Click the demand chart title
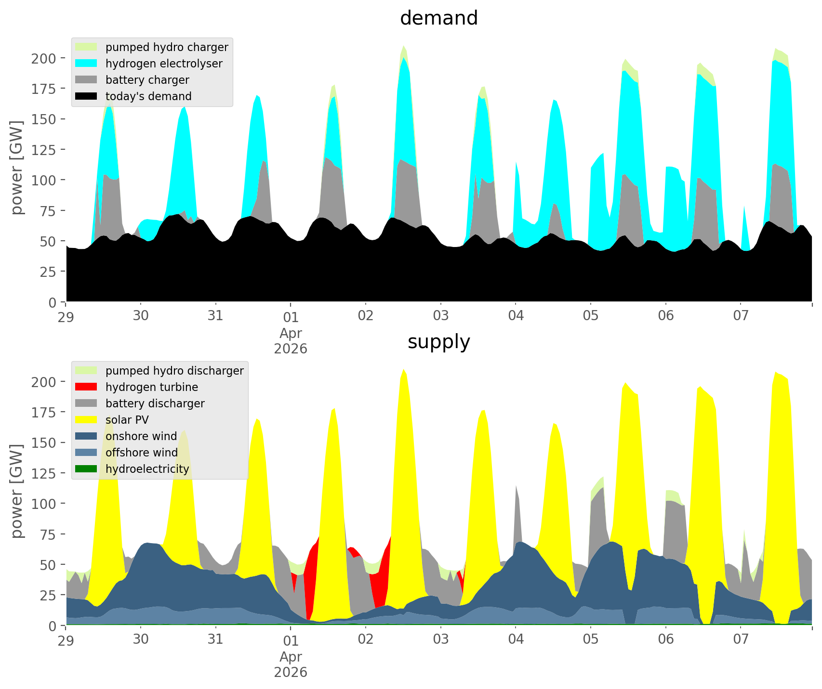Image resolution: width=822 pixels, height=689 pixels. tap(438, 18)
